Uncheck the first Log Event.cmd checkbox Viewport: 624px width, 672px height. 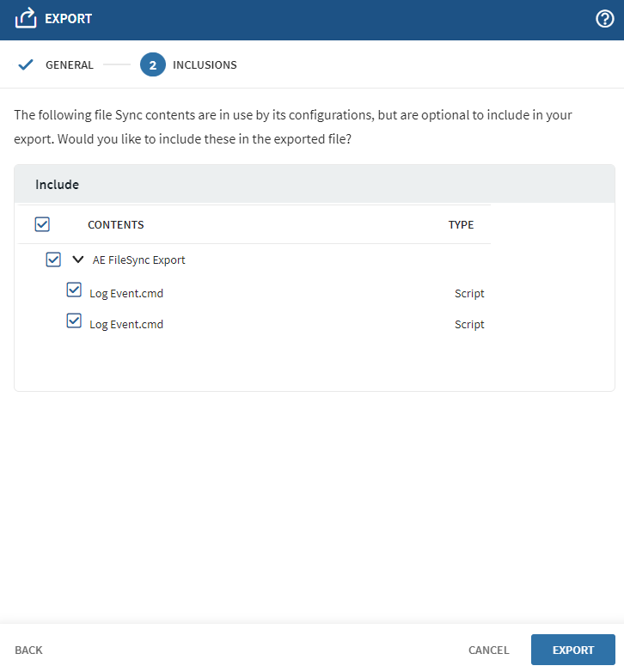tap(74, 290)
